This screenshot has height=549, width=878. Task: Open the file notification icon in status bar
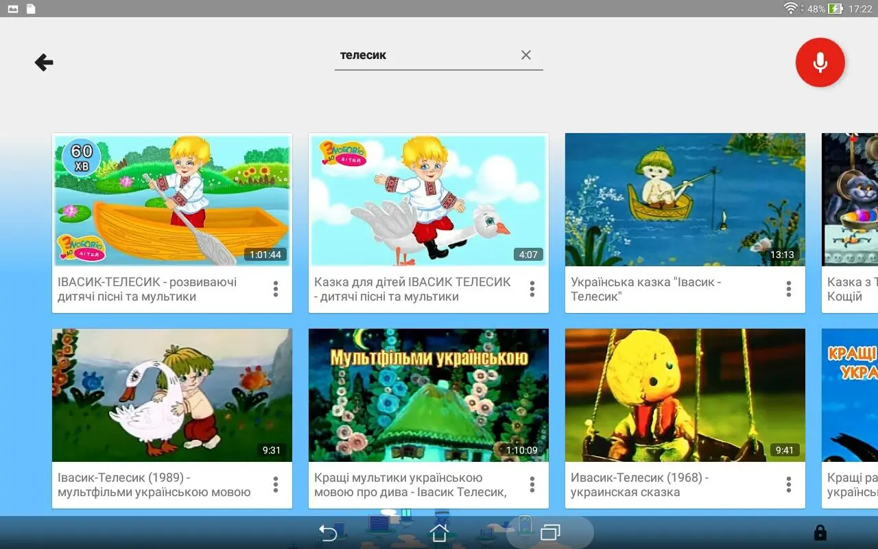click(x=31, y=9)
